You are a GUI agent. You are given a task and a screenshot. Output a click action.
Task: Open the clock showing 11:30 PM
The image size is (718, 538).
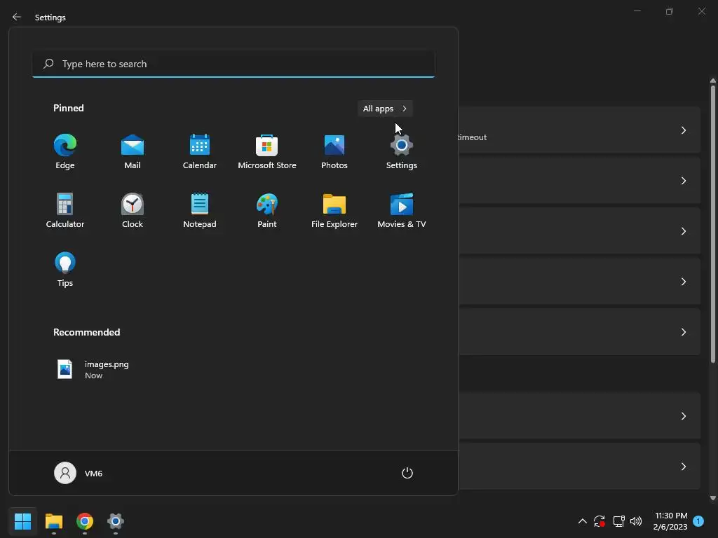tap(671, 521)
